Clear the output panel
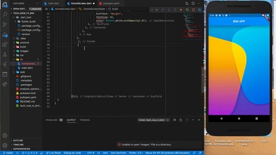This screenshot has height=155, width=276. pos(175,120)
